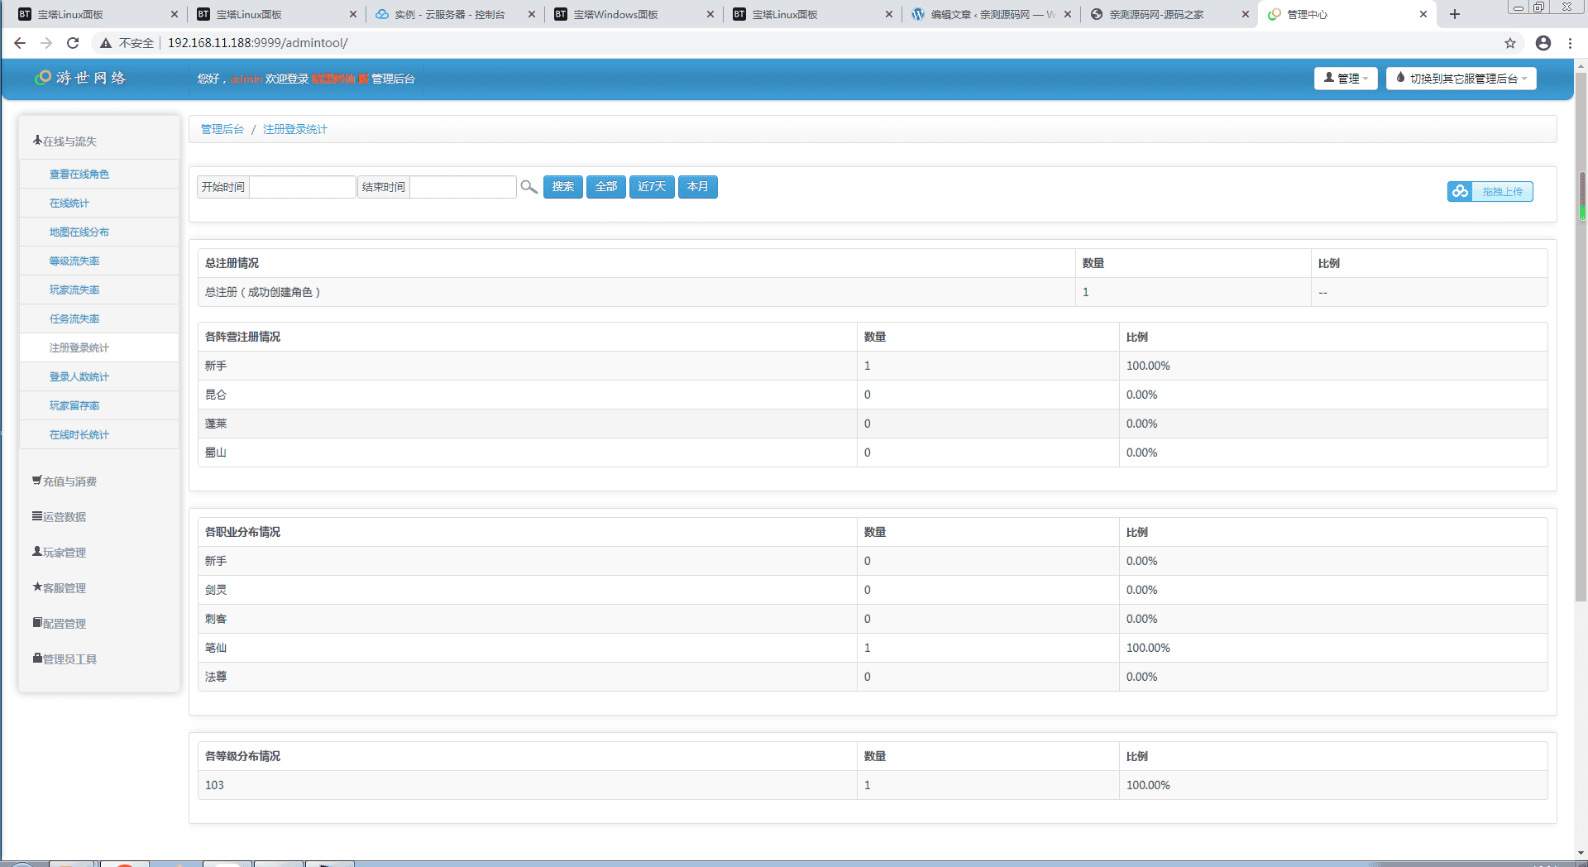Open 登录人数统计 in the sidebar
The height and width of the screenshot is (867, 1588).
[99, 376]
